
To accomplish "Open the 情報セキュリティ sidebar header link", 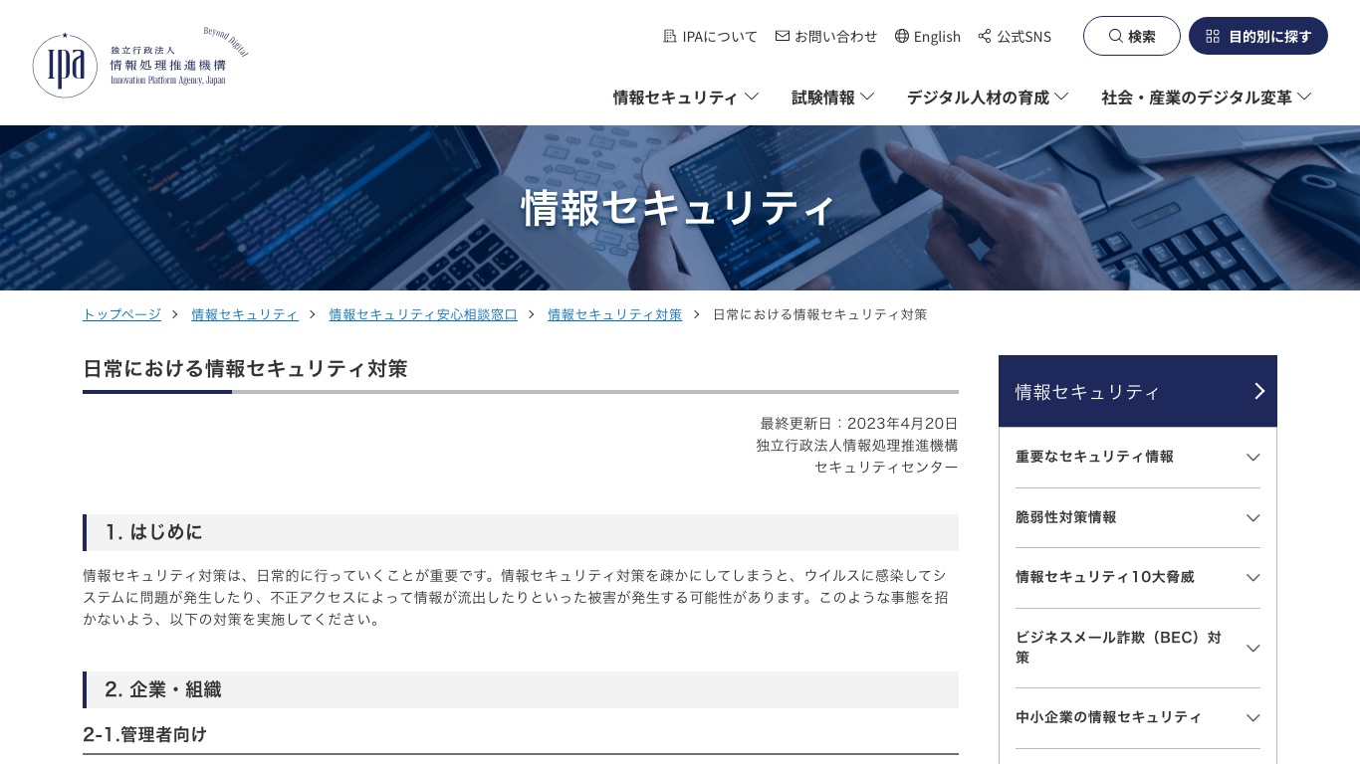I will click(1138, 391).
